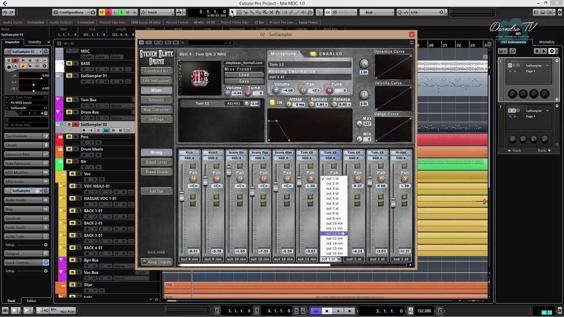Toggle the Microphone ENABLED indicator
The image size is (564, 317).
click(x=313, y=54)
